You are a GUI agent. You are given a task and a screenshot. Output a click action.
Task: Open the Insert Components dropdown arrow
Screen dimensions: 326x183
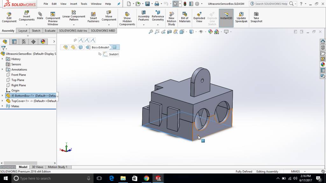pyautogui.click(x=26, y=25)
